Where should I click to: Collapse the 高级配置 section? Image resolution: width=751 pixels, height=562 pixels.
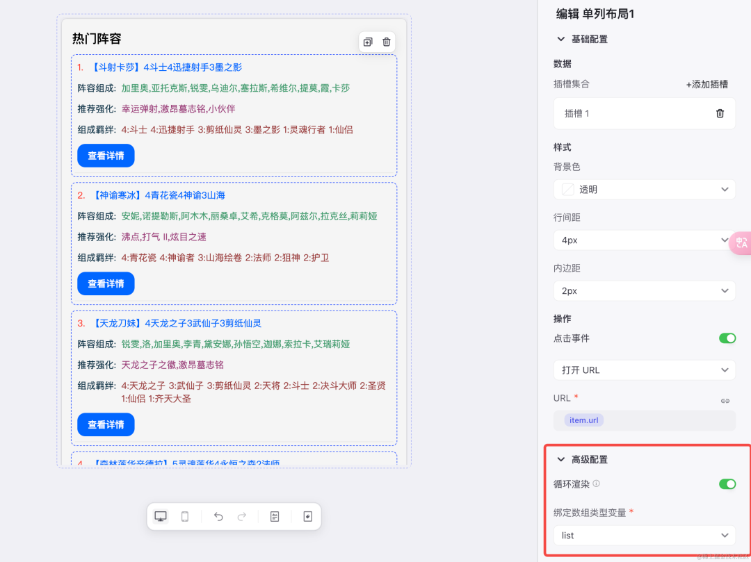click(561, 460)
